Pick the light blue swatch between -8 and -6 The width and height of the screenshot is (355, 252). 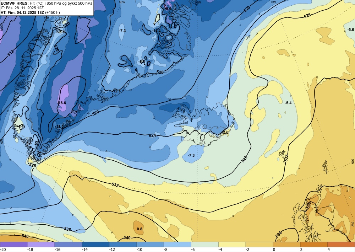pos(177,245)
